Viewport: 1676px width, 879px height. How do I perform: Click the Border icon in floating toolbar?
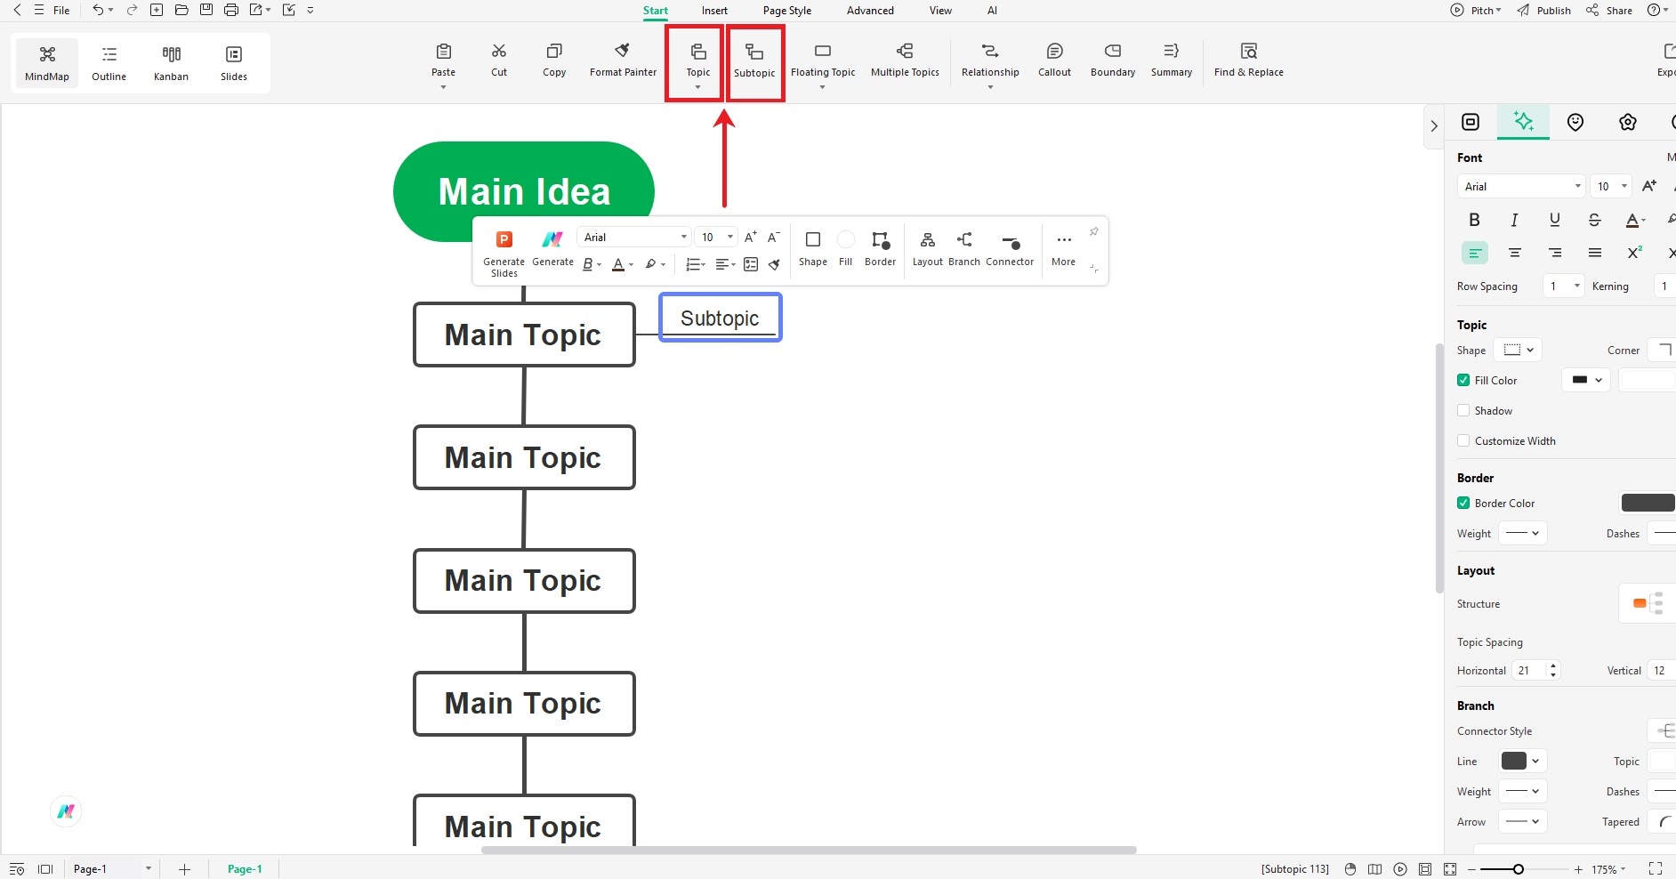click(x=880, y=239)
